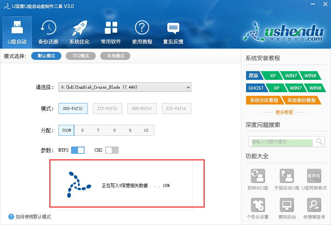
Task: Focus the 深度问题搜索 keyword input field
Action: tap(282, 142)
